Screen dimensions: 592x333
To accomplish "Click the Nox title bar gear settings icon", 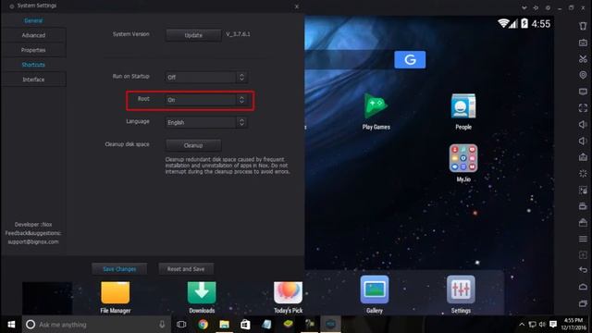I will point(548,7).
